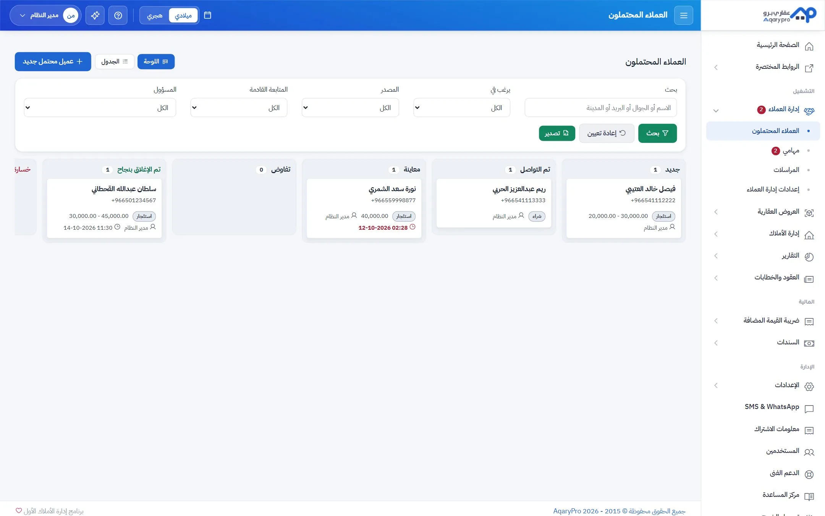Open the المتابعة القادمة dropdown
Viewport: 825px width, 516px height.
(239, 108)
